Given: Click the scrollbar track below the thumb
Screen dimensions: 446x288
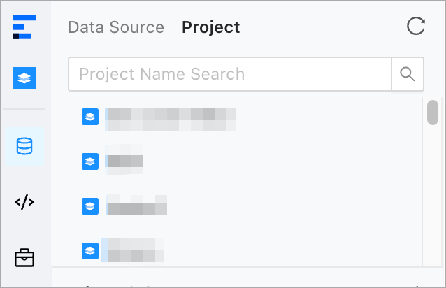Looking at the screenshot, I should (x=433, y=203).
